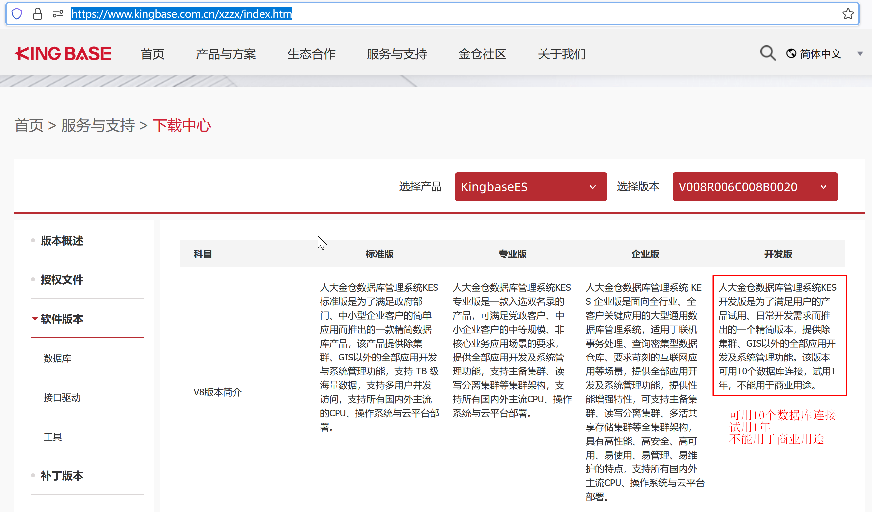Open the V008R006C008B0020 version dropdown

pyautogui.click(x=755, y=187)
